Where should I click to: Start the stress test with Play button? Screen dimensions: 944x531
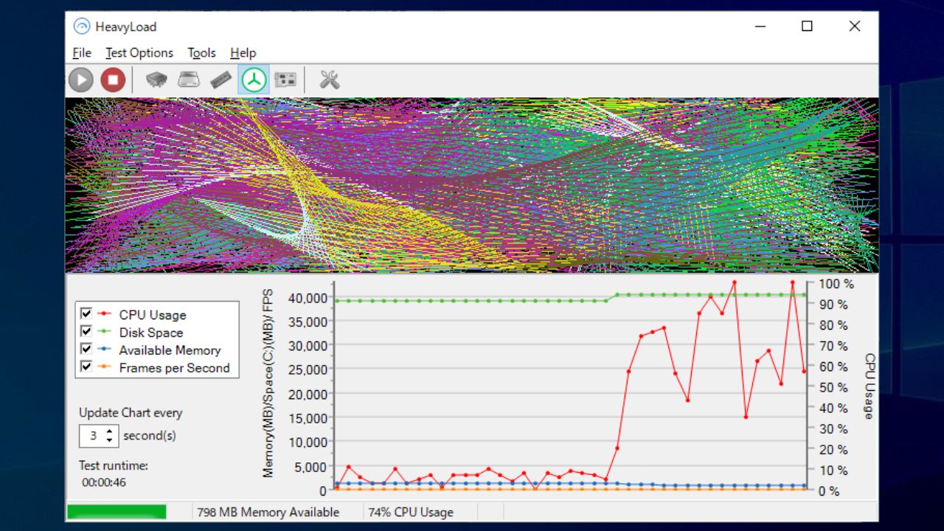[x=81, y=80]
